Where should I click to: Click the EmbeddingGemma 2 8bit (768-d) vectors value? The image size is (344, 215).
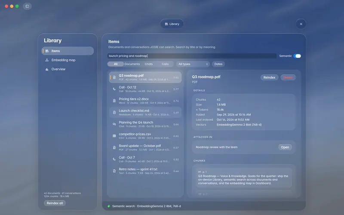(239, 125)
